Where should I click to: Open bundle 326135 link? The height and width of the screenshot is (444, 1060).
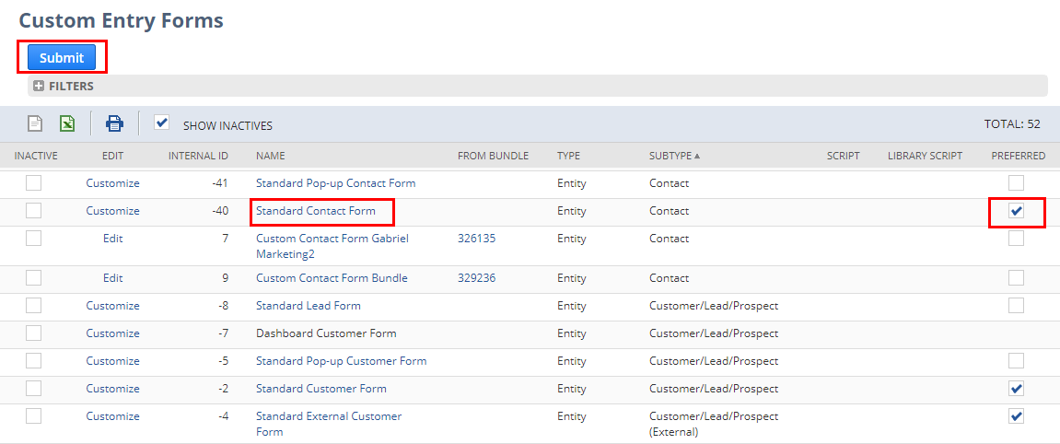(x=476, y=239)
